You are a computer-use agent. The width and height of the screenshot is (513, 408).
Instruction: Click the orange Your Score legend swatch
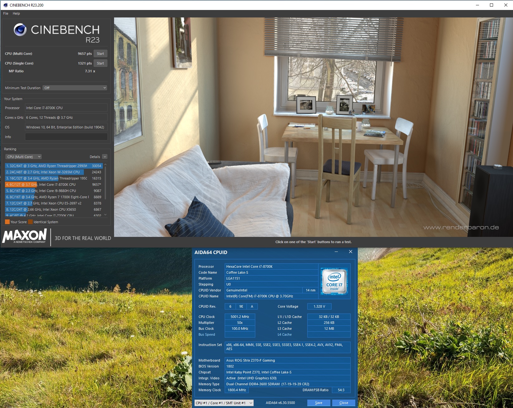(x=7, y=222)
